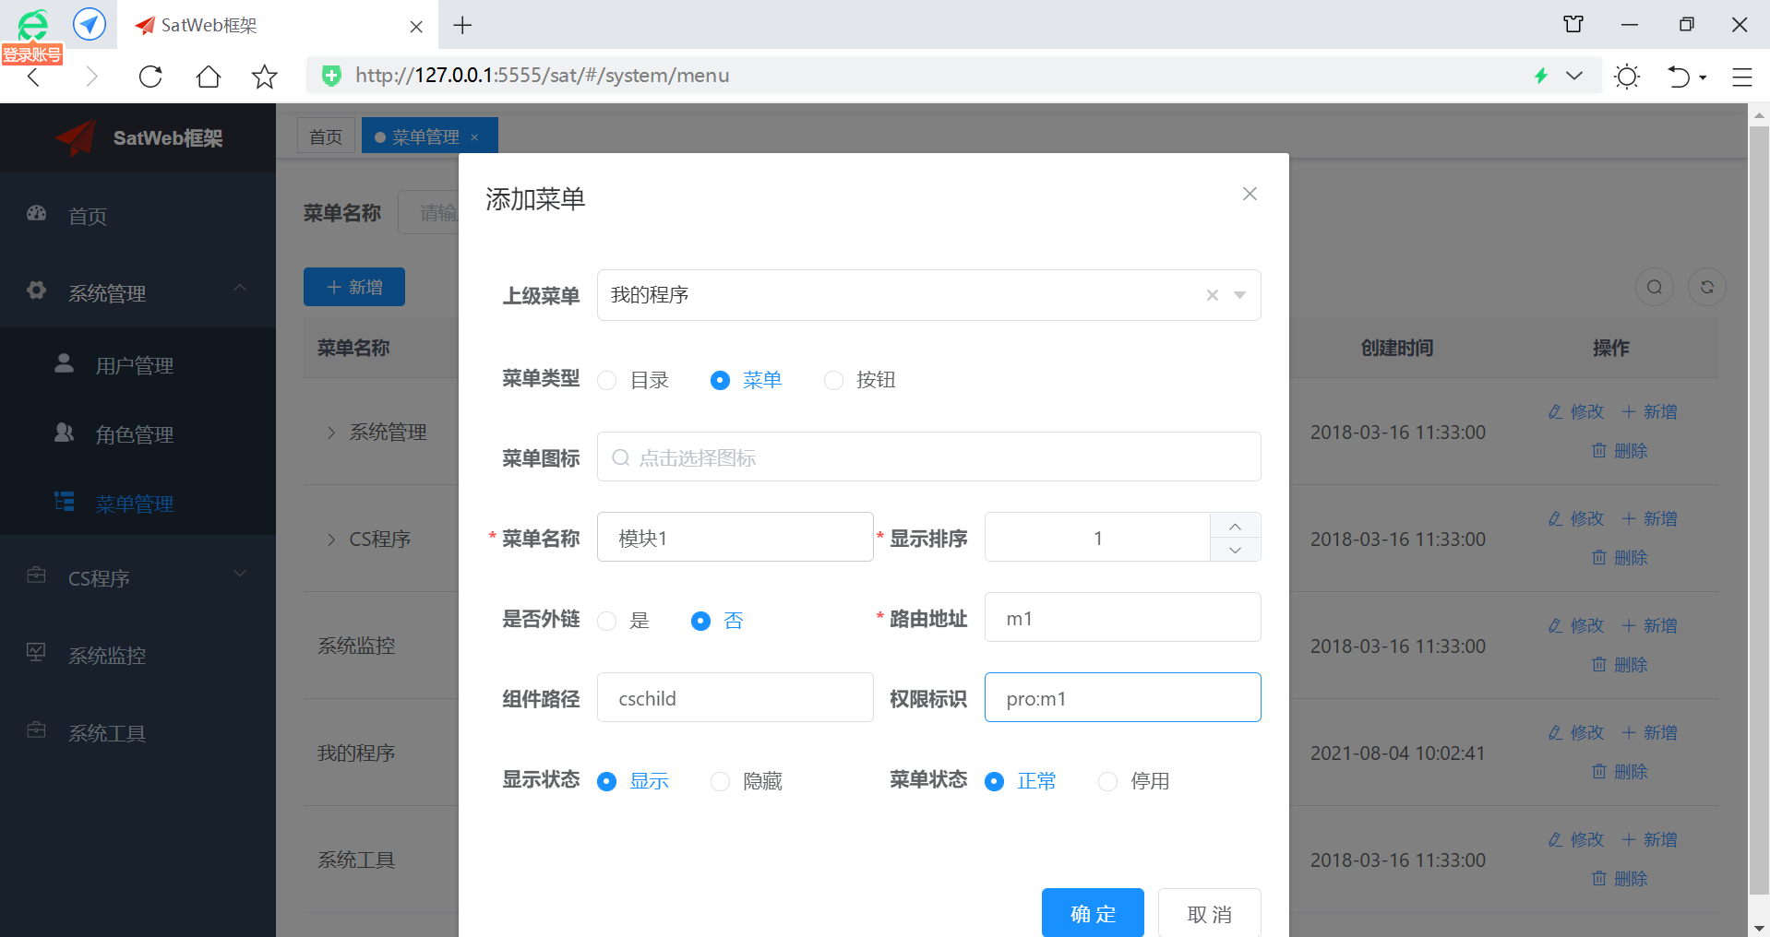Click 修改 for the 我的程序 row
The width and height of the screenshot is (1770, 937).
1576,732
